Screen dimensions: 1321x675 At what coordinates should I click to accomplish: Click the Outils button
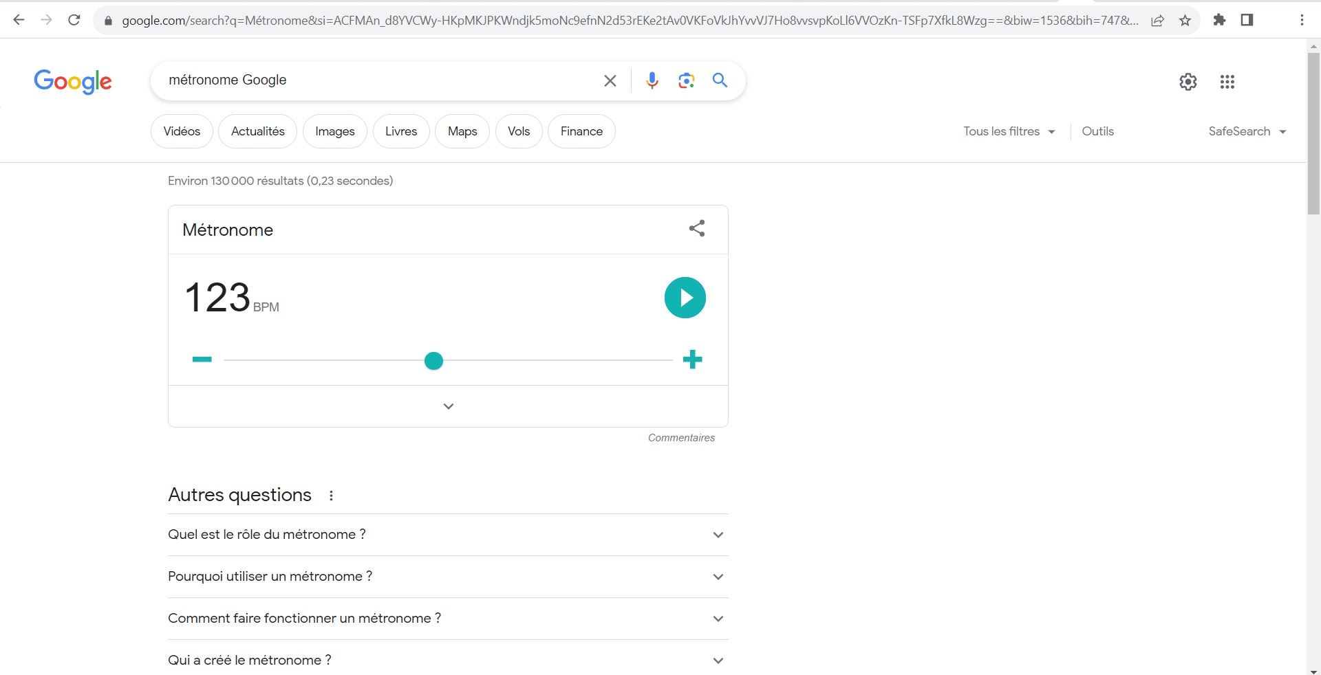[1097, 131]
